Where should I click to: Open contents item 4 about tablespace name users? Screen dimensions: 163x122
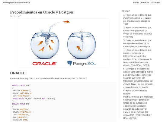[x=137, y=58]
